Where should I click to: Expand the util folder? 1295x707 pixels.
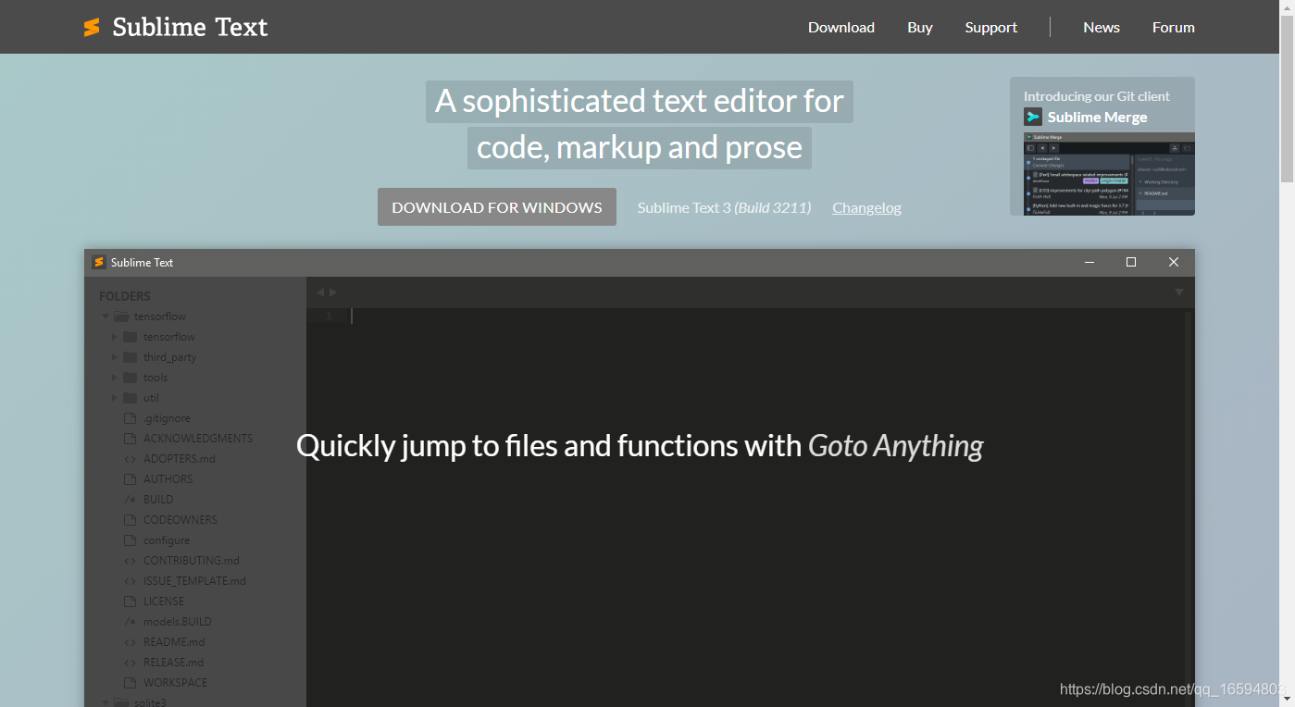coord(115,397)
